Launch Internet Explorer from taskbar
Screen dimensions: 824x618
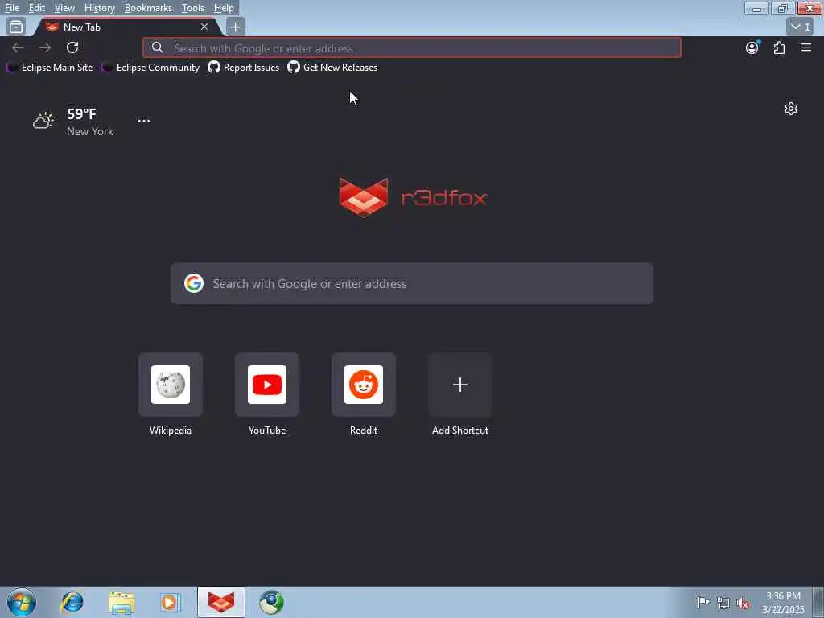point(72,602)
